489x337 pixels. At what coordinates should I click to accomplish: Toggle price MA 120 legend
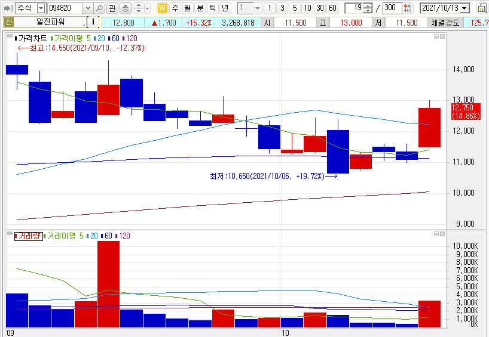tap(130, 38)
